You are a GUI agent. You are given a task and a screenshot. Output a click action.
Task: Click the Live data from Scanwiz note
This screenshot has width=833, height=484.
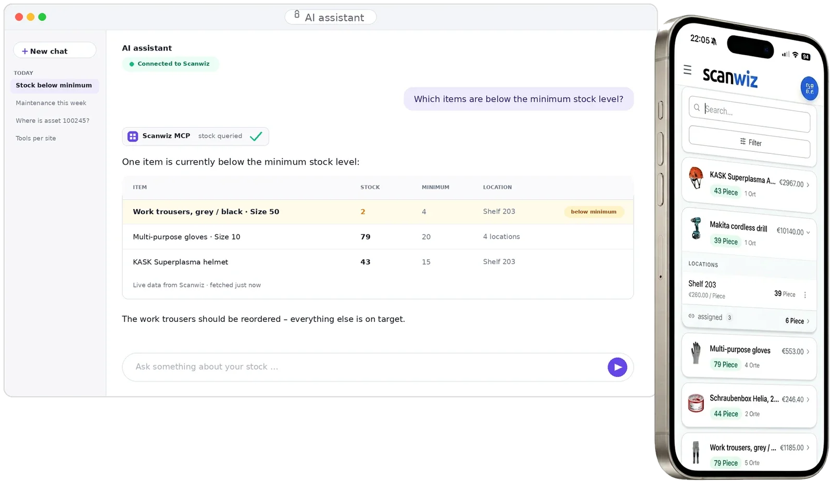[197, 285]
